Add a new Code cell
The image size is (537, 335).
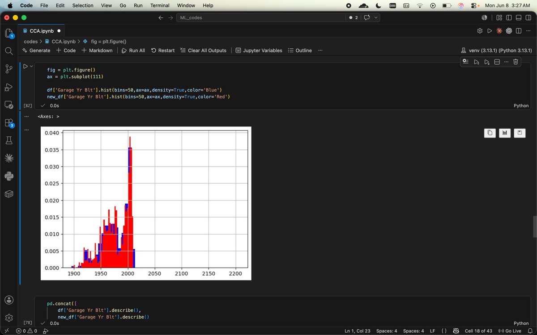(x=66, y=50)
